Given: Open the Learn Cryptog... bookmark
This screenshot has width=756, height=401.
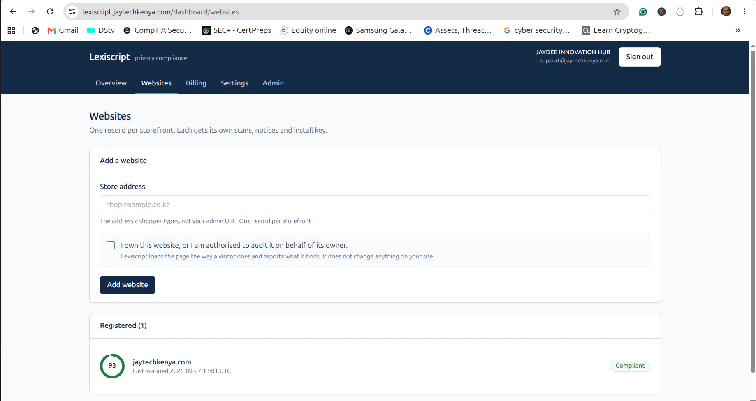Looking at the screenshot, I should [617, 30].
